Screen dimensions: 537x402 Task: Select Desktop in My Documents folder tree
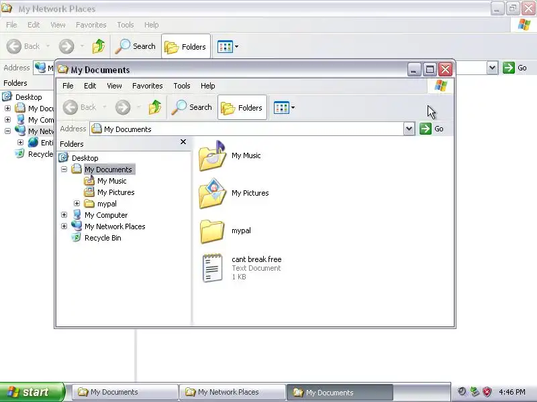click(x=85, y=158)
